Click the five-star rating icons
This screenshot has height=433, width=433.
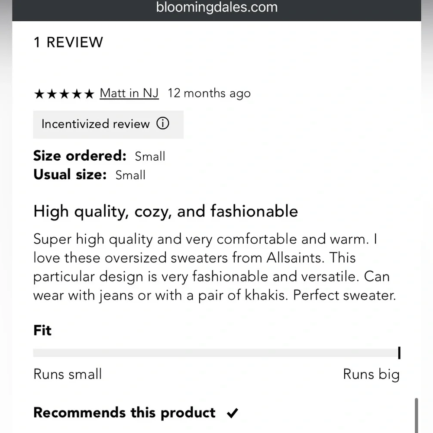tap(64, 94)
